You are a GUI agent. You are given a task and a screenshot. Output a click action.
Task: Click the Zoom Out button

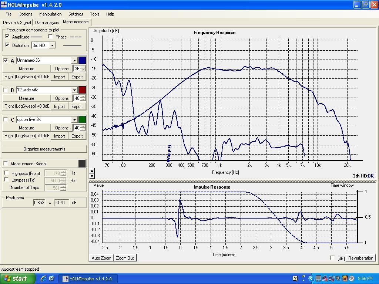pyautogui.click(x=125, y=258)
